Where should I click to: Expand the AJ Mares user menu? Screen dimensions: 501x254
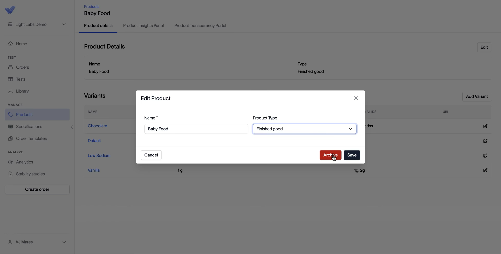tap(37, 242)
